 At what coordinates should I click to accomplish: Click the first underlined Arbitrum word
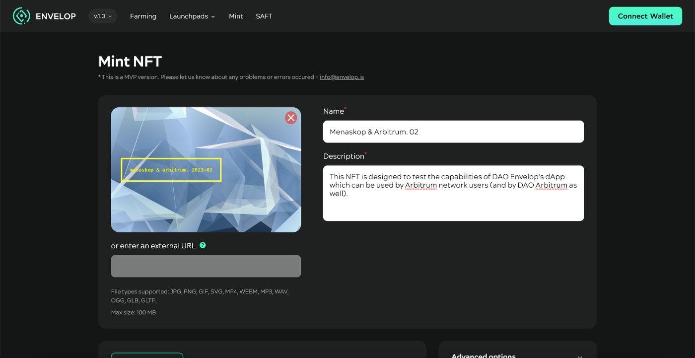(420, 185)
